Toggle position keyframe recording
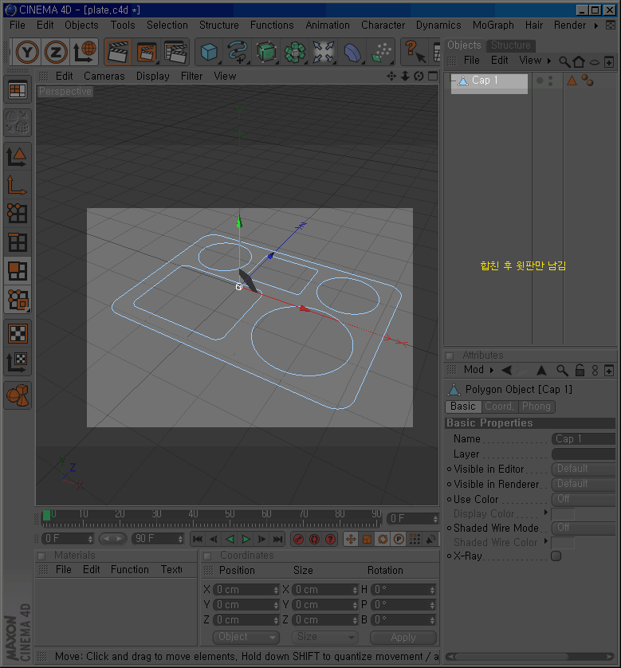 pos(351,540)
